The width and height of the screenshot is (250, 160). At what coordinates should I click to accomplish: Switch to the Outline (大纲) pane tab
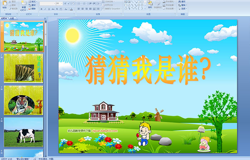tap(12, 19)
